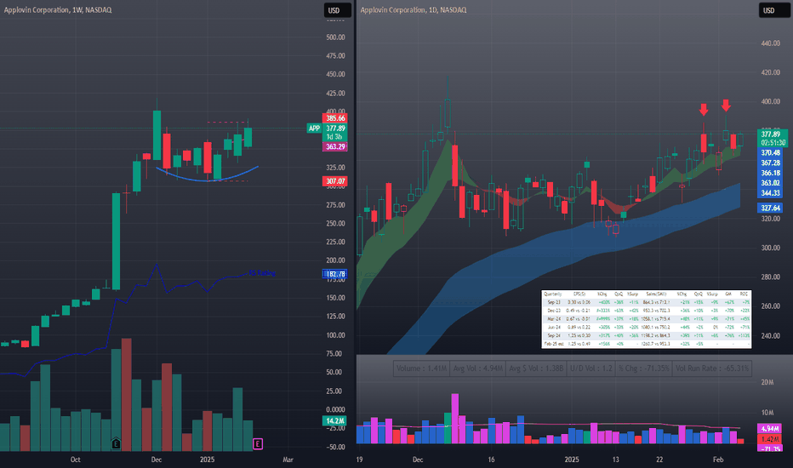Viewport: 793px width, 468px height.
Task: Click the Vol Run Rate : -65.31% stat box
Action: coord(712,368)
